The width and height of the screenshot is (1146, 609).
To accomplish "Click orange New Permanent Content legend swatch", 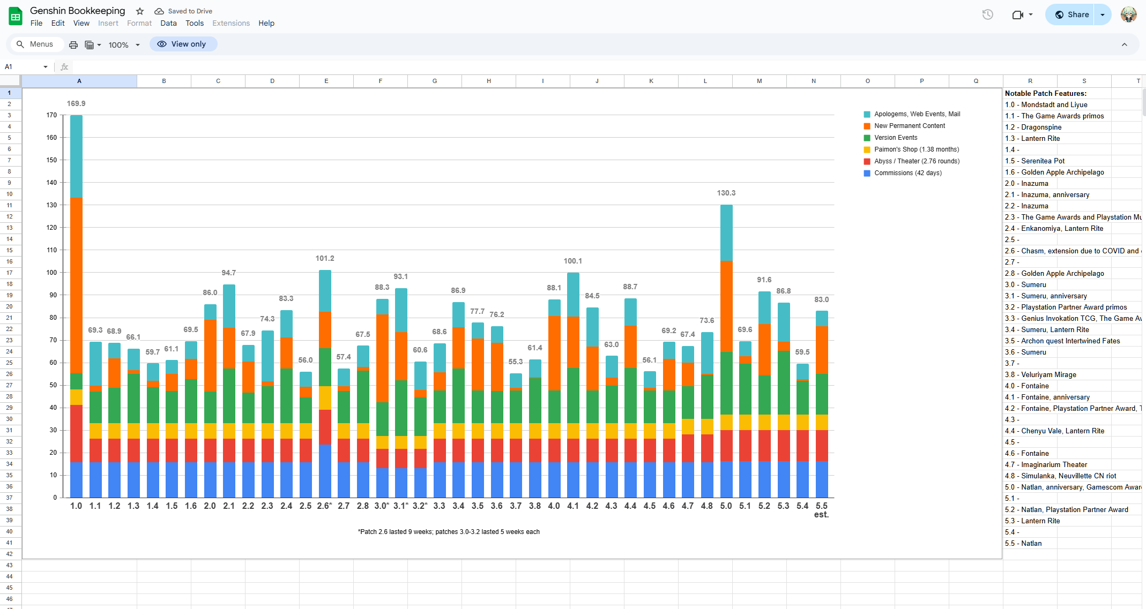I will click(867, 126).
